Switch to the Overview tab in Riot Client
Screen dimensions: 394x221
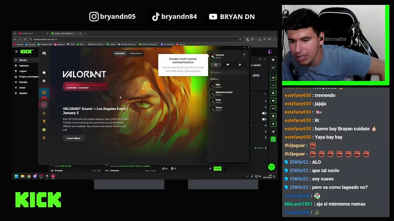(120, 53)
